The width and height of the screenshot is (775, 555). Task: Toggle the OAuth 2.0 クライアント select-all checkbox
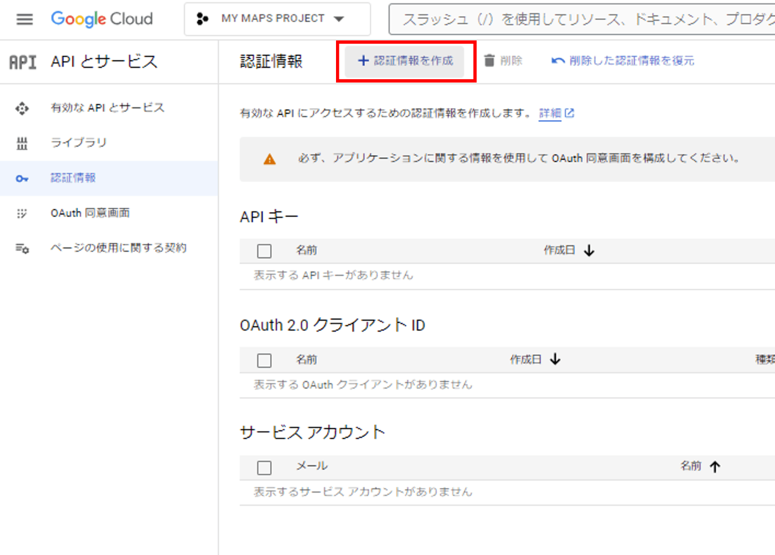point(265,361)
